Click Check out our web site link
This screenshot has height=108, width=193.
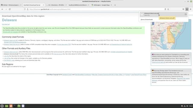pyautogui.click(x=159, y=62)
